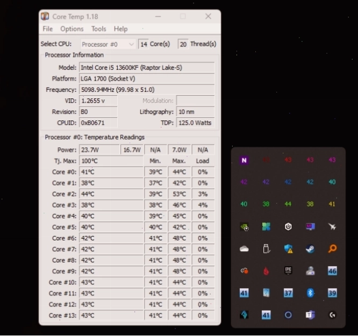Click the red flame tray icon

click(266, 271)
